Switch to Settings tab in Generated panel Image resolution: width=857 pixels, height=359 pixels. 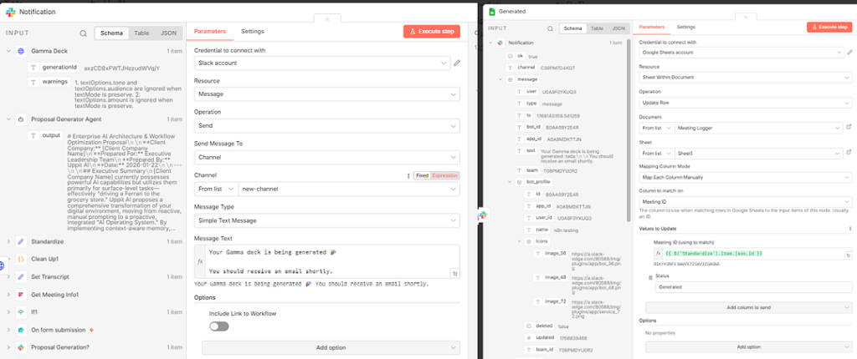pyautogui.click(x=686, y=27)
